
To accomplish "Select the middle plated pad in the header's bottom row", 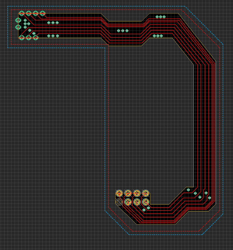I will 137,202.
